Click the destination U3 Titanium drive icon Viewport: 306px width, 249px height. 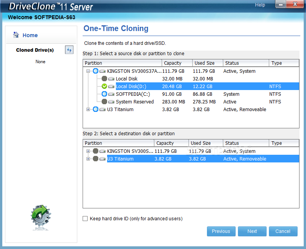click(x=103, y=159)
